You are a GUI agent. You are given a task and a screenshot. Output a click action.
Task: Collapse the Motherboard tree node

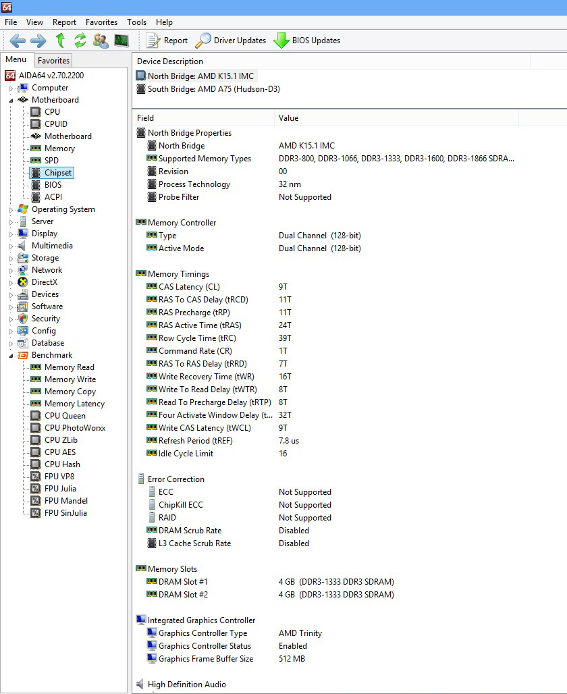[x=11, y=101]
